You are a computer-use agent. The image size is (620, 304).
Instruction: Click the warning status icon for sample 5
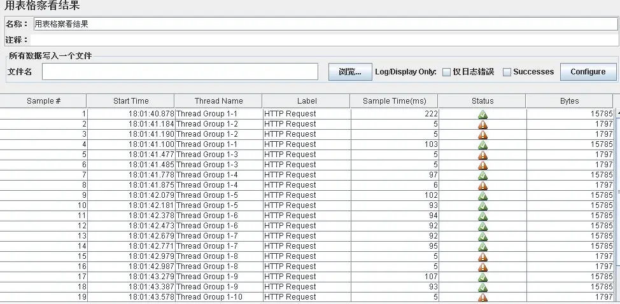pos(483,155)
